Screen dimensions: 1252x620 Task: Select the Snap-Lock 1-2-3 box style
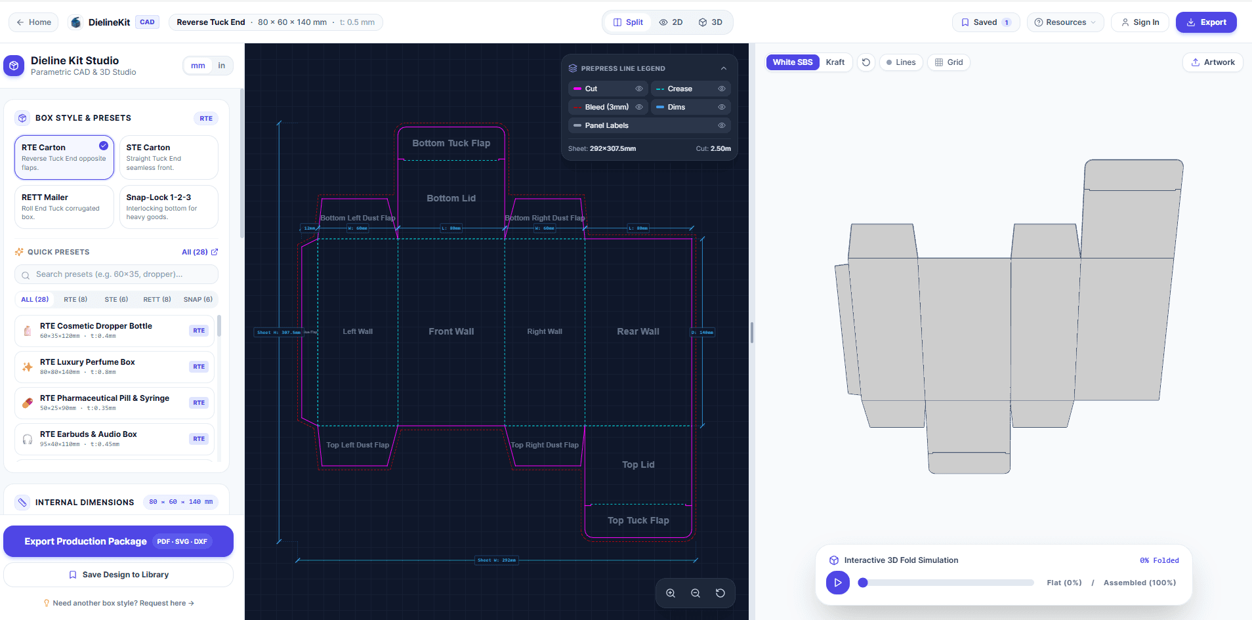[x=169, y=207]
